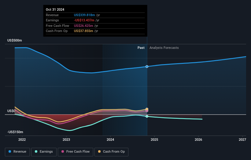Toggle the Earnings legend button

click(44, 152)
